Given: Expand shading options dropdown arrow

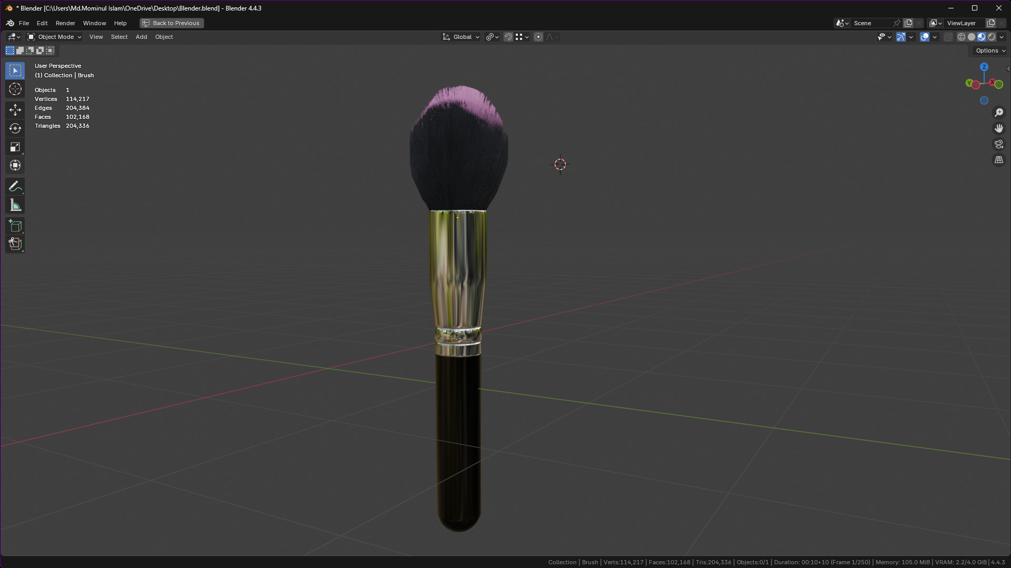Looking at the screenshot, I should point(1002,37).
